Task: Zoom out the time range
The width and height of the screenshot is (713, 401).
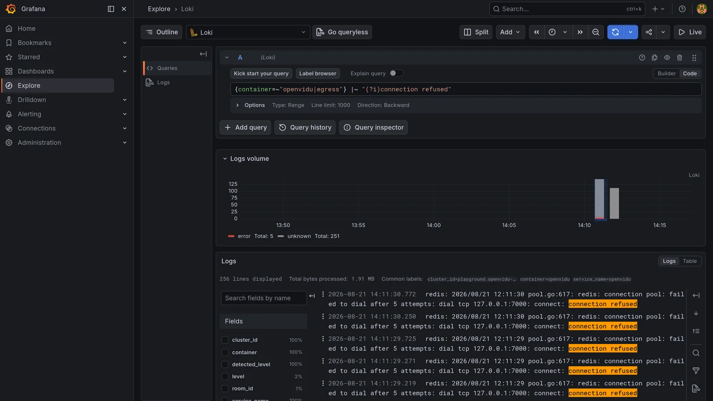Action: coord(596,32)
